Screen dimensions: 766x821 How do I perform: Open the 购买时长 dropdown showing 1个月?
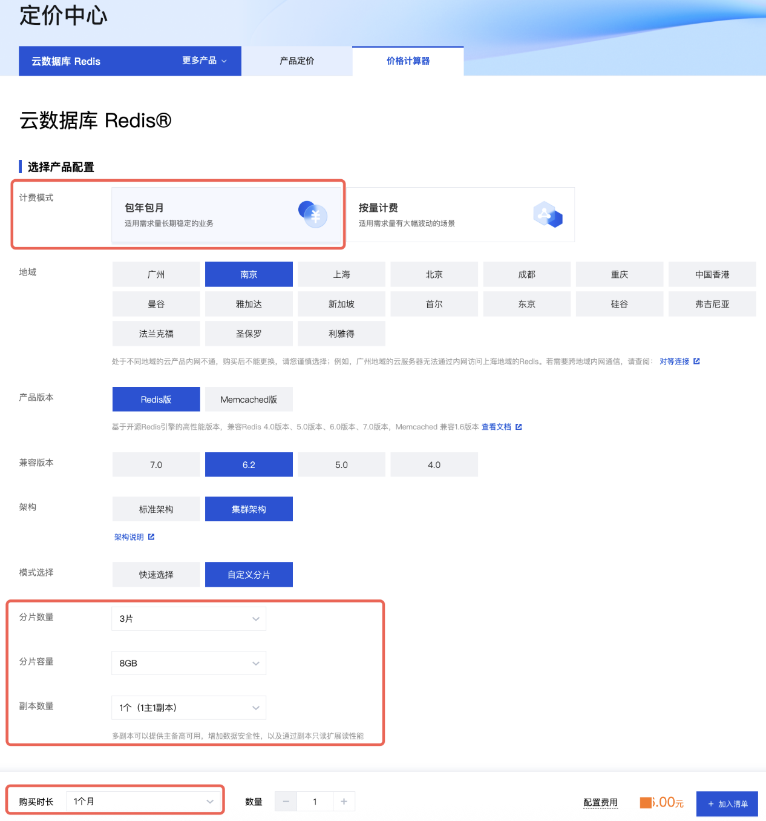(x=143, y=801)
